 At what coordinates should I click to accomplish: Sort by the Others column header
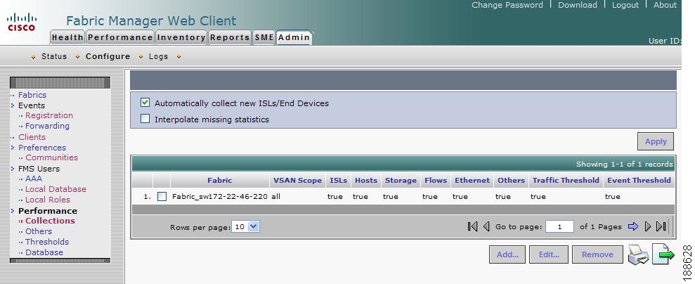point(511,181)
